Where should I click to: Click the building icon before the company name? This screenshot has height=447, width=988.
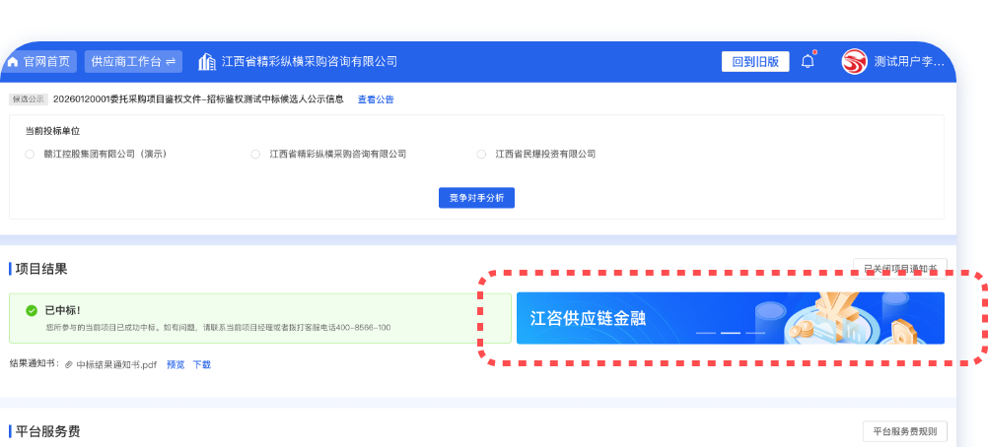(207, 62)
